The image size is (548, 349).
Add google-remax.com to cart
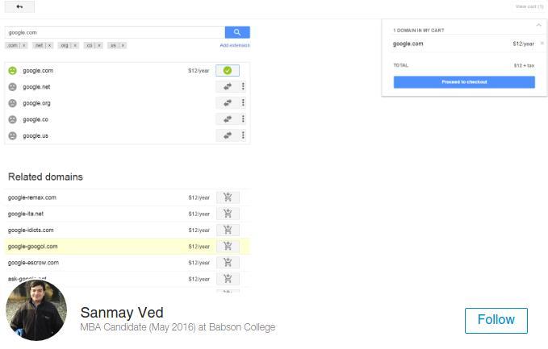point(228,197)
